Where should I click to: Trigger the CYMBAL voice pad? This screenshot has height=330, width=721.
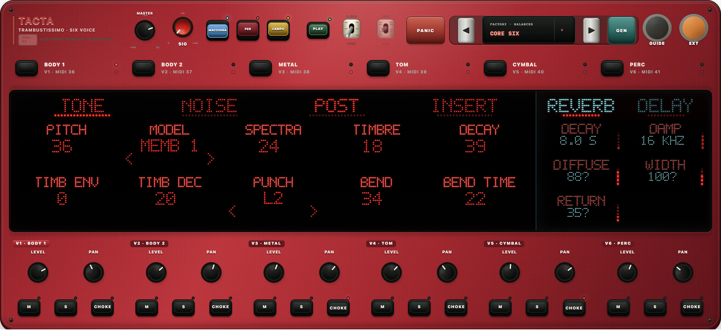495,68
